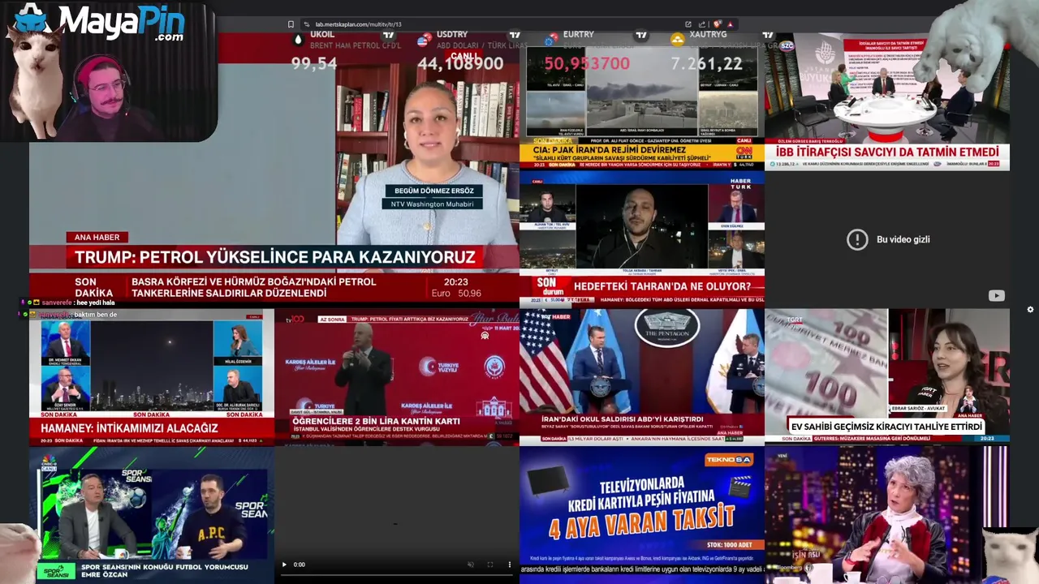Click the NTV 'Trump: Petrol yükselince' stream

pyautogui.click(x=274, y=170)
